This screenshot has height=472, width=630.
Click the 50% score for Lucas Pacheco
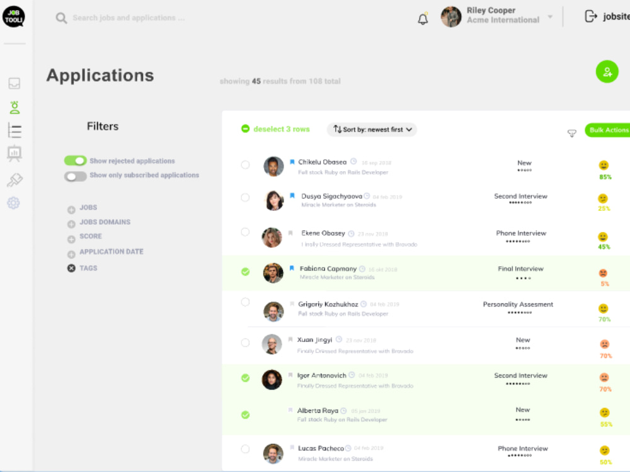coord(605,462)
